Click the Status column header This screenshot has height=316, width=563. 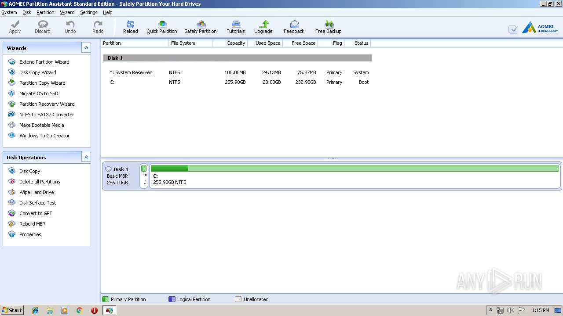point(357,43)
